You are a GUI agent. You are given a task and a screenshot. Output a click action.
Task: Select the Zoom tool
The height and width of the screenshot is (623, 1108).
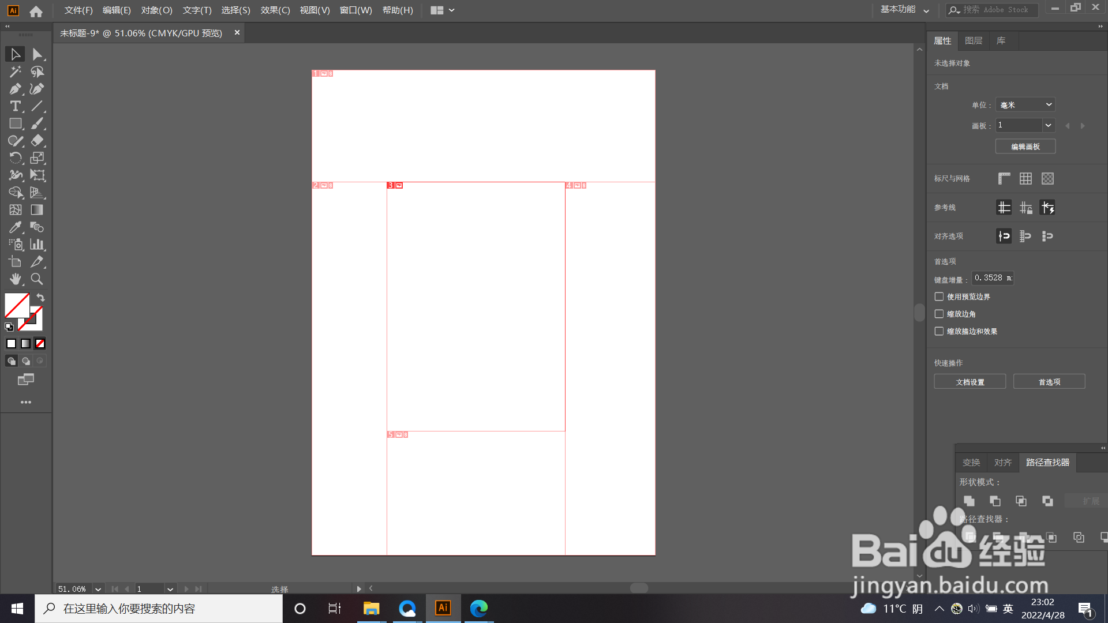pos(38,279)
